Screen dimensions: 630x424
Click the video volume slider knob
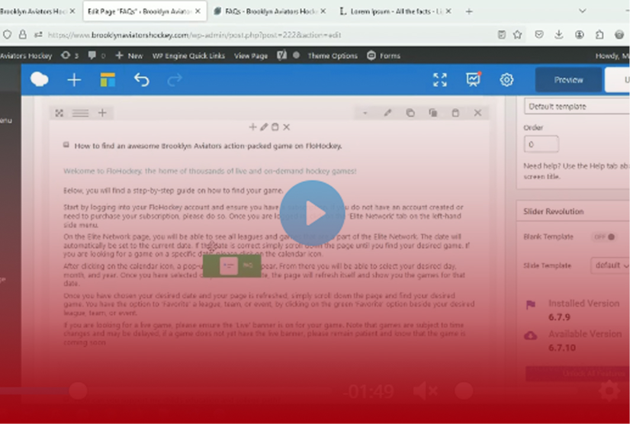(x=464, y=391)
